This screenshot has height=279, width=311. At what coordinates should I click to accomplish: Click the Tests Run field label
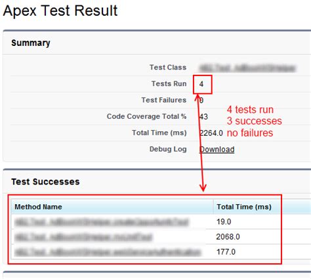[x=169, y=84]
